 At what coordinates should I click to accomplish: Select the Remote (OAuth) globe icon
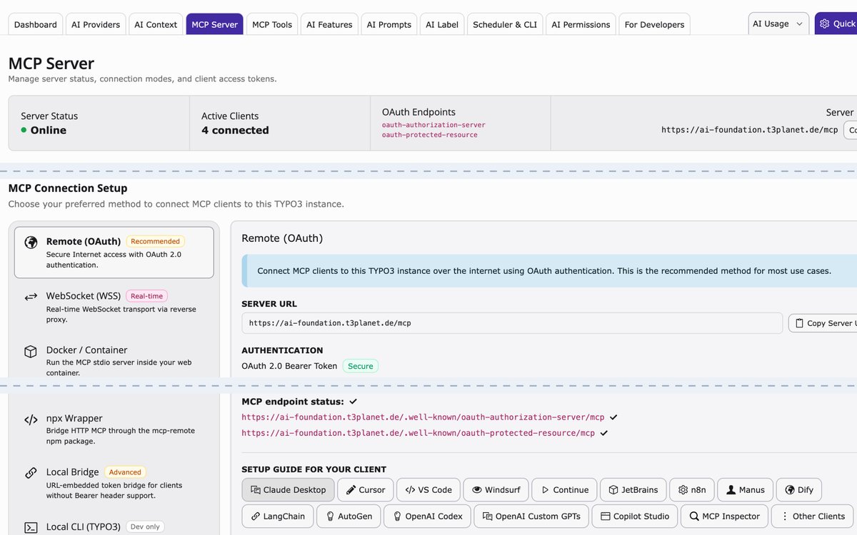[31, 242]
